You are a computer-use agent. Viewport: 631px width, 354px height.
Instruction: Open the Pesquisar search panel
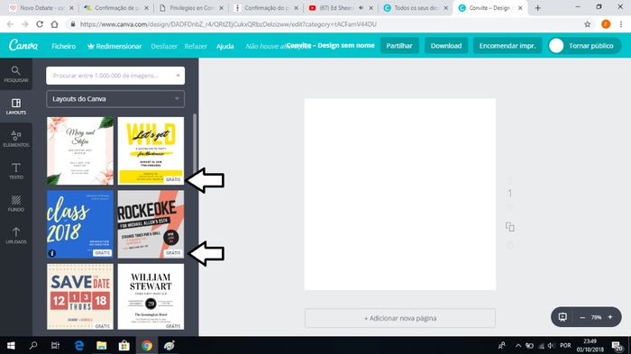[15, 75]
